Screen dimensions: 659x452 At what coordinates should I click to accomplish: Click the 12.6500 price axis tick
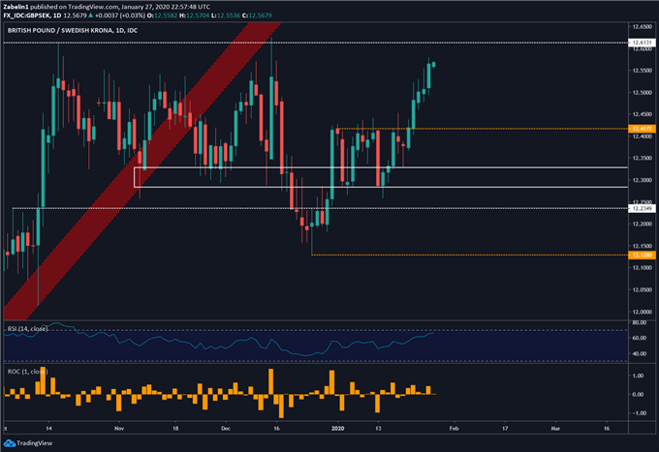point(642,26)
